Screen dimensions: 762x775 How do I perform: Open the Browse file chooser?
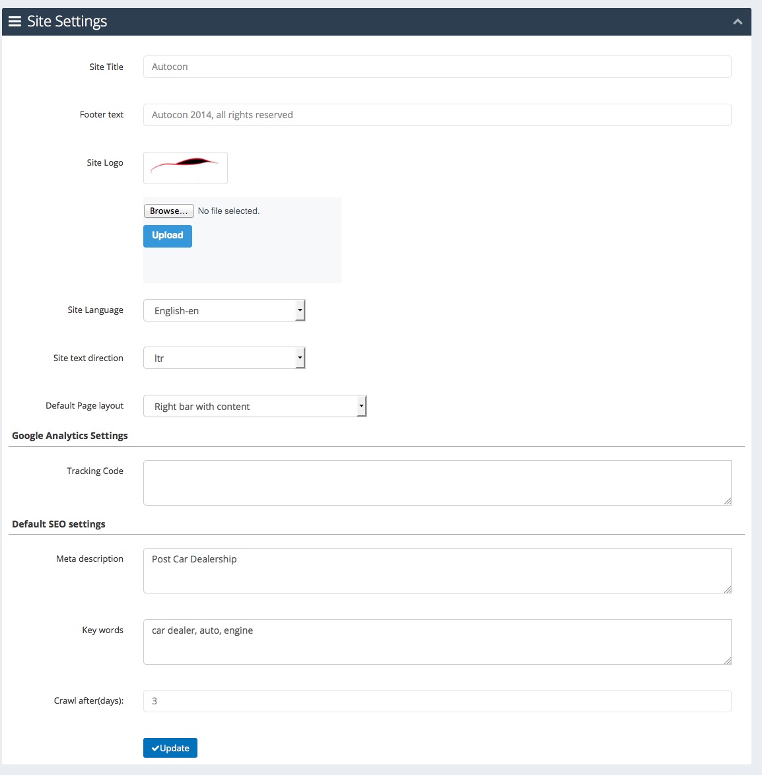168,211
